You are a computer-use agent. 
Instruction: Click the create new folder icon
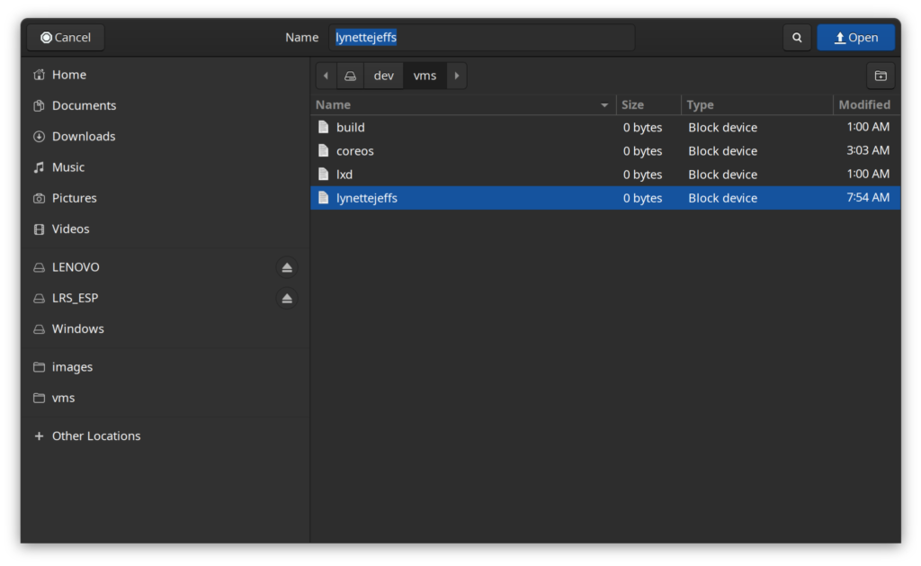(881, 76)
